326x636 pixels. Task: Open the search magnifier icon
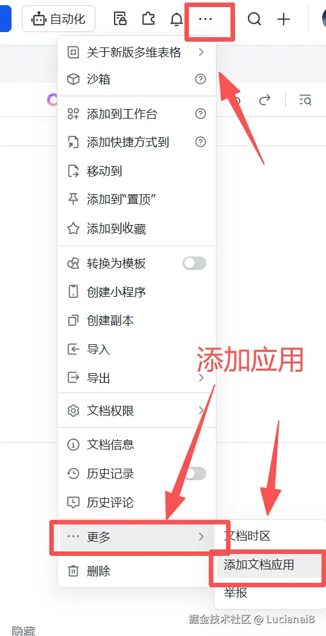pyautogui.click(x=254, y=19)
